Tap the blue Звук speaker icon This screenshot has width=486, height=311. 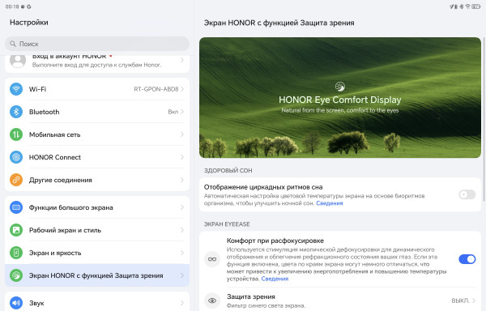pos(16,303)
